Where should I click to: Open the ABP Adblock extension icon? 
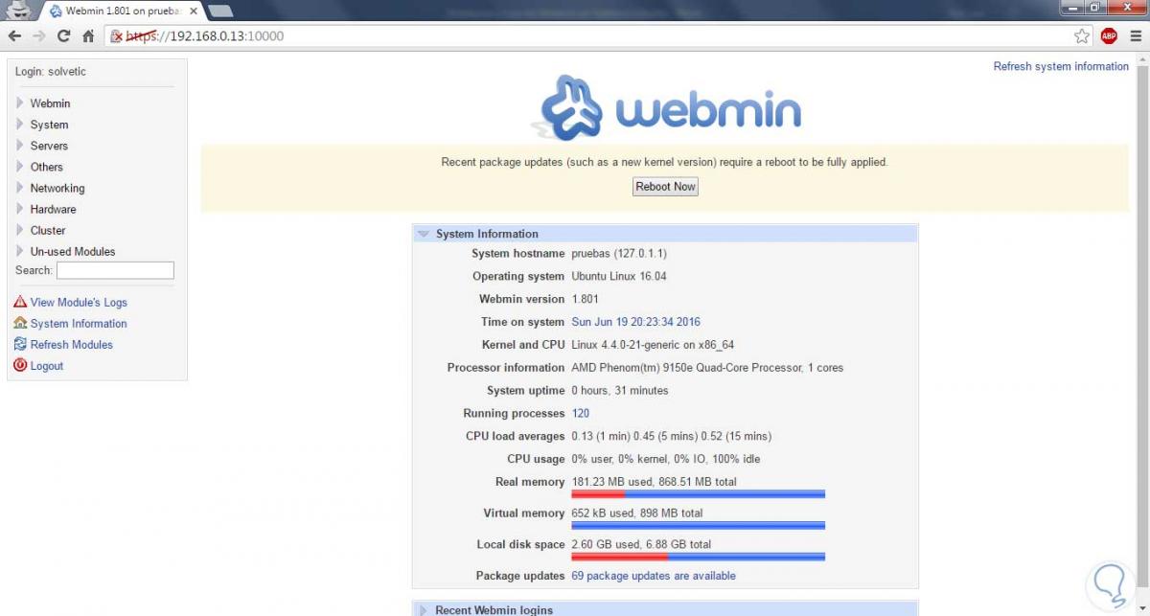point(1109,36)
